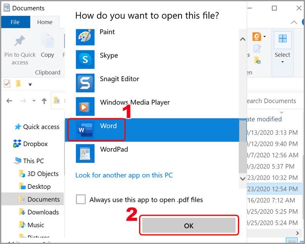Click the Copy icon in the ribbon
The image size is (305, 244).
point(47,40)
